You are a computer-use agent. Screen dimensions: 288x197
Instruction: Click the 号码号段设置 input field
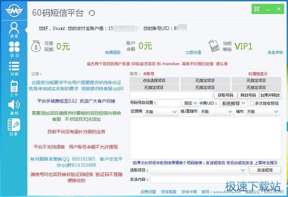pyautogui.click(x=169, y=103)
